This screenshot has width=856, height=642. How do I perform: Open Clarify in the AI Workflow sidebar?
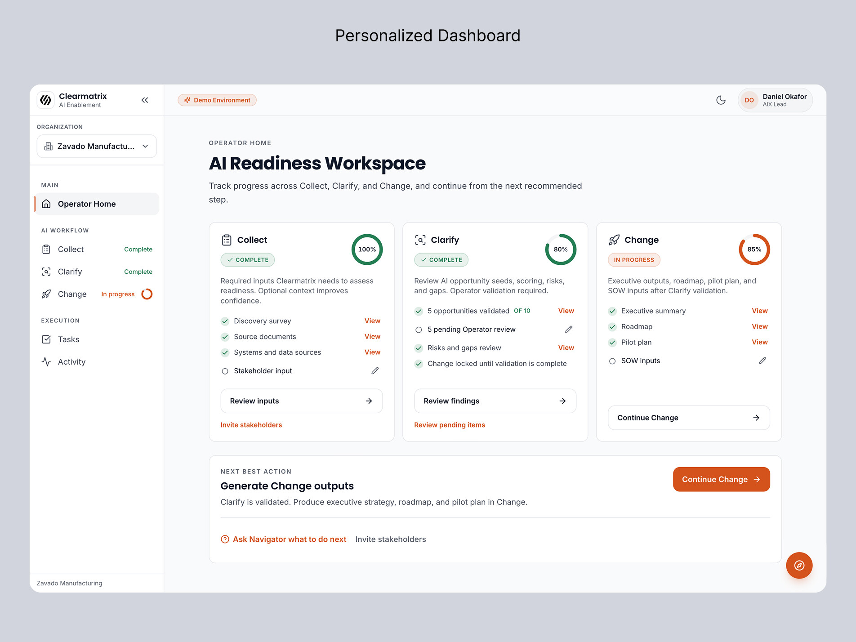pos(97,272)
